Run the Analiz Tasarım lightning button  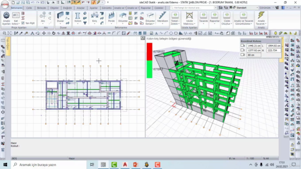[x=261, y=18]
